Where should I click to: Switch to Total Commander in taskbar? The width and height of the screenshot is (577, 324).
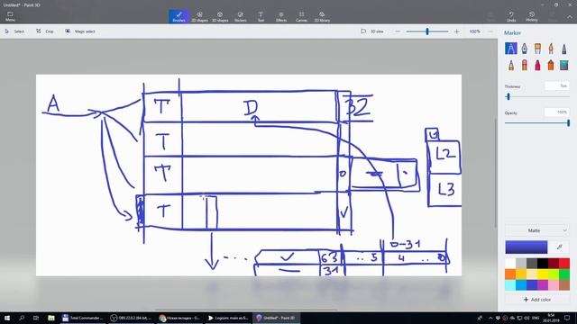82,318
